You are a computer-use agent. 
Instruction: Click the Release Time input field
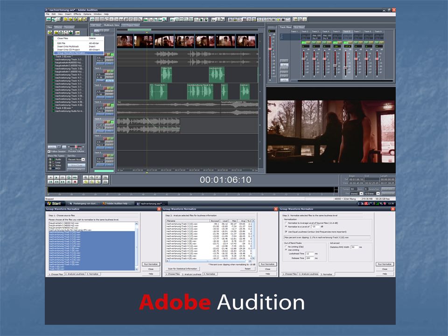(309, 258)
